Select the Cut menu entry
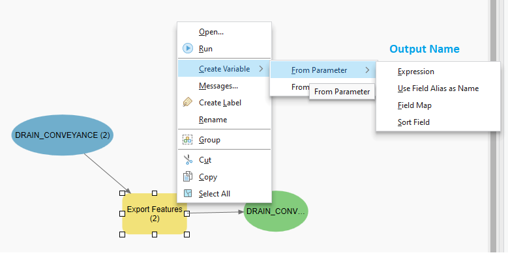Screen dimensions: 508x255 tap(224, 159)
